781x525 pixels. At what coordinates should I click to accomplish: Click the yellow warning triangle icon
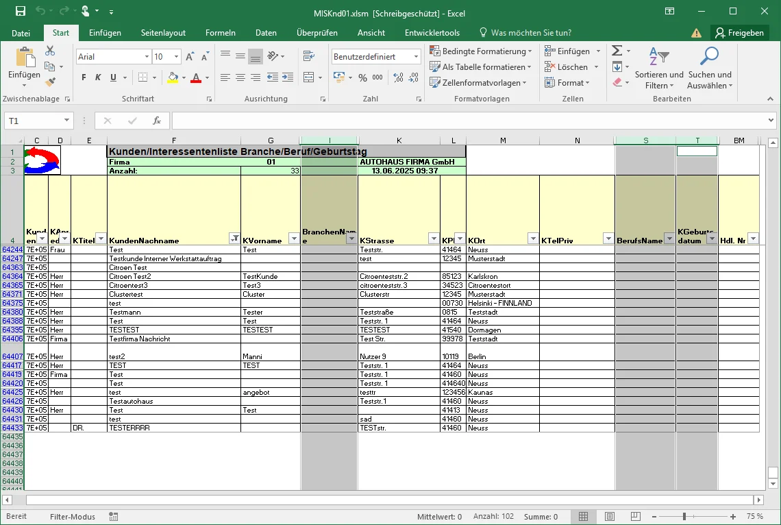(x=696, y=33)
